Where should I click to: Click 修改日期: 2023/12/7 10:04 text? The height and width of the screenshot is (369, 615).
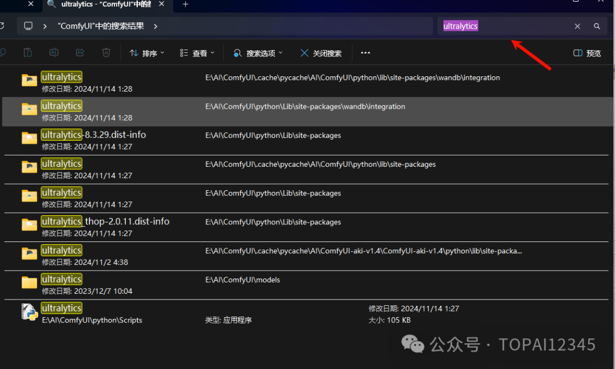(x=87, y=291)
